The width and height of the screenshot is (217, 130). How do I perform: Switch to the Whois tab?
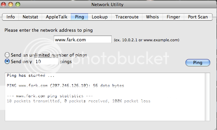click(x=152, y=17)
